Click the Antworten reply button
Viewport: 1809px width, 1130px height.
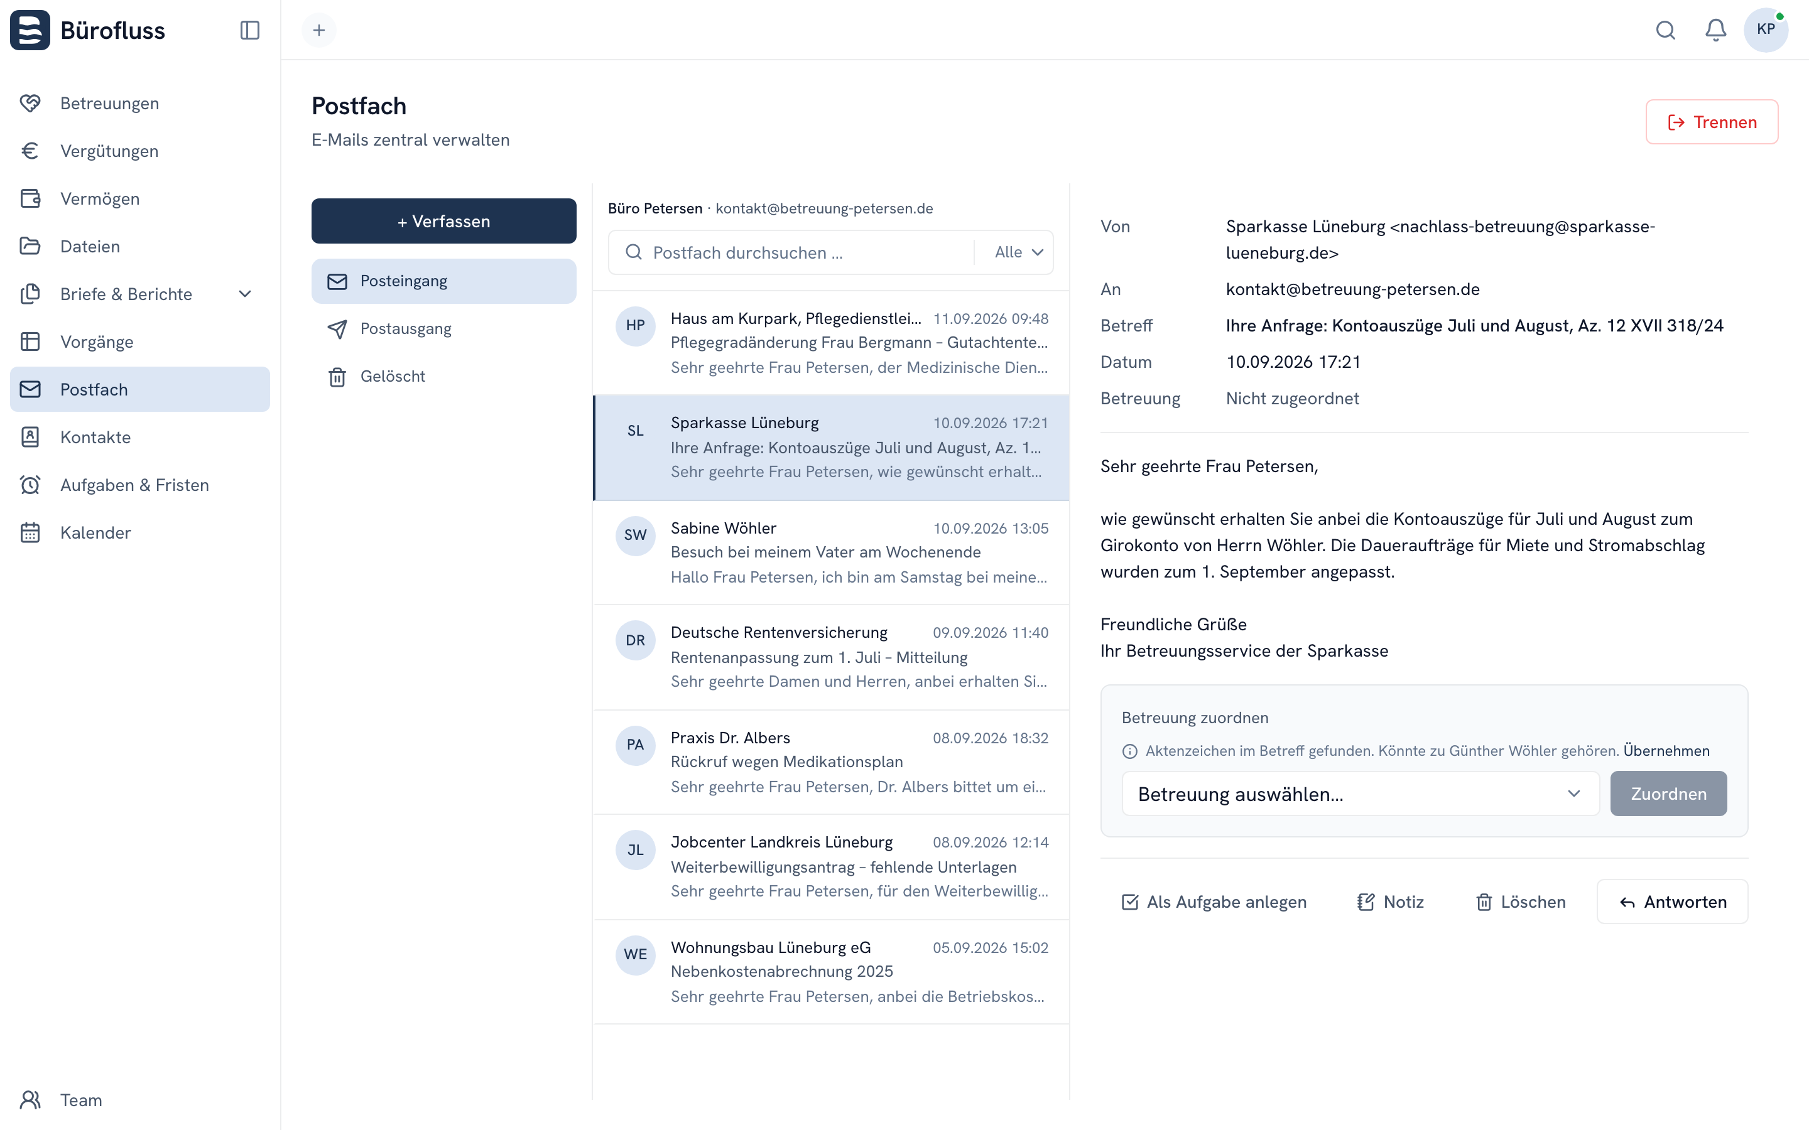tap(1673, 902)
